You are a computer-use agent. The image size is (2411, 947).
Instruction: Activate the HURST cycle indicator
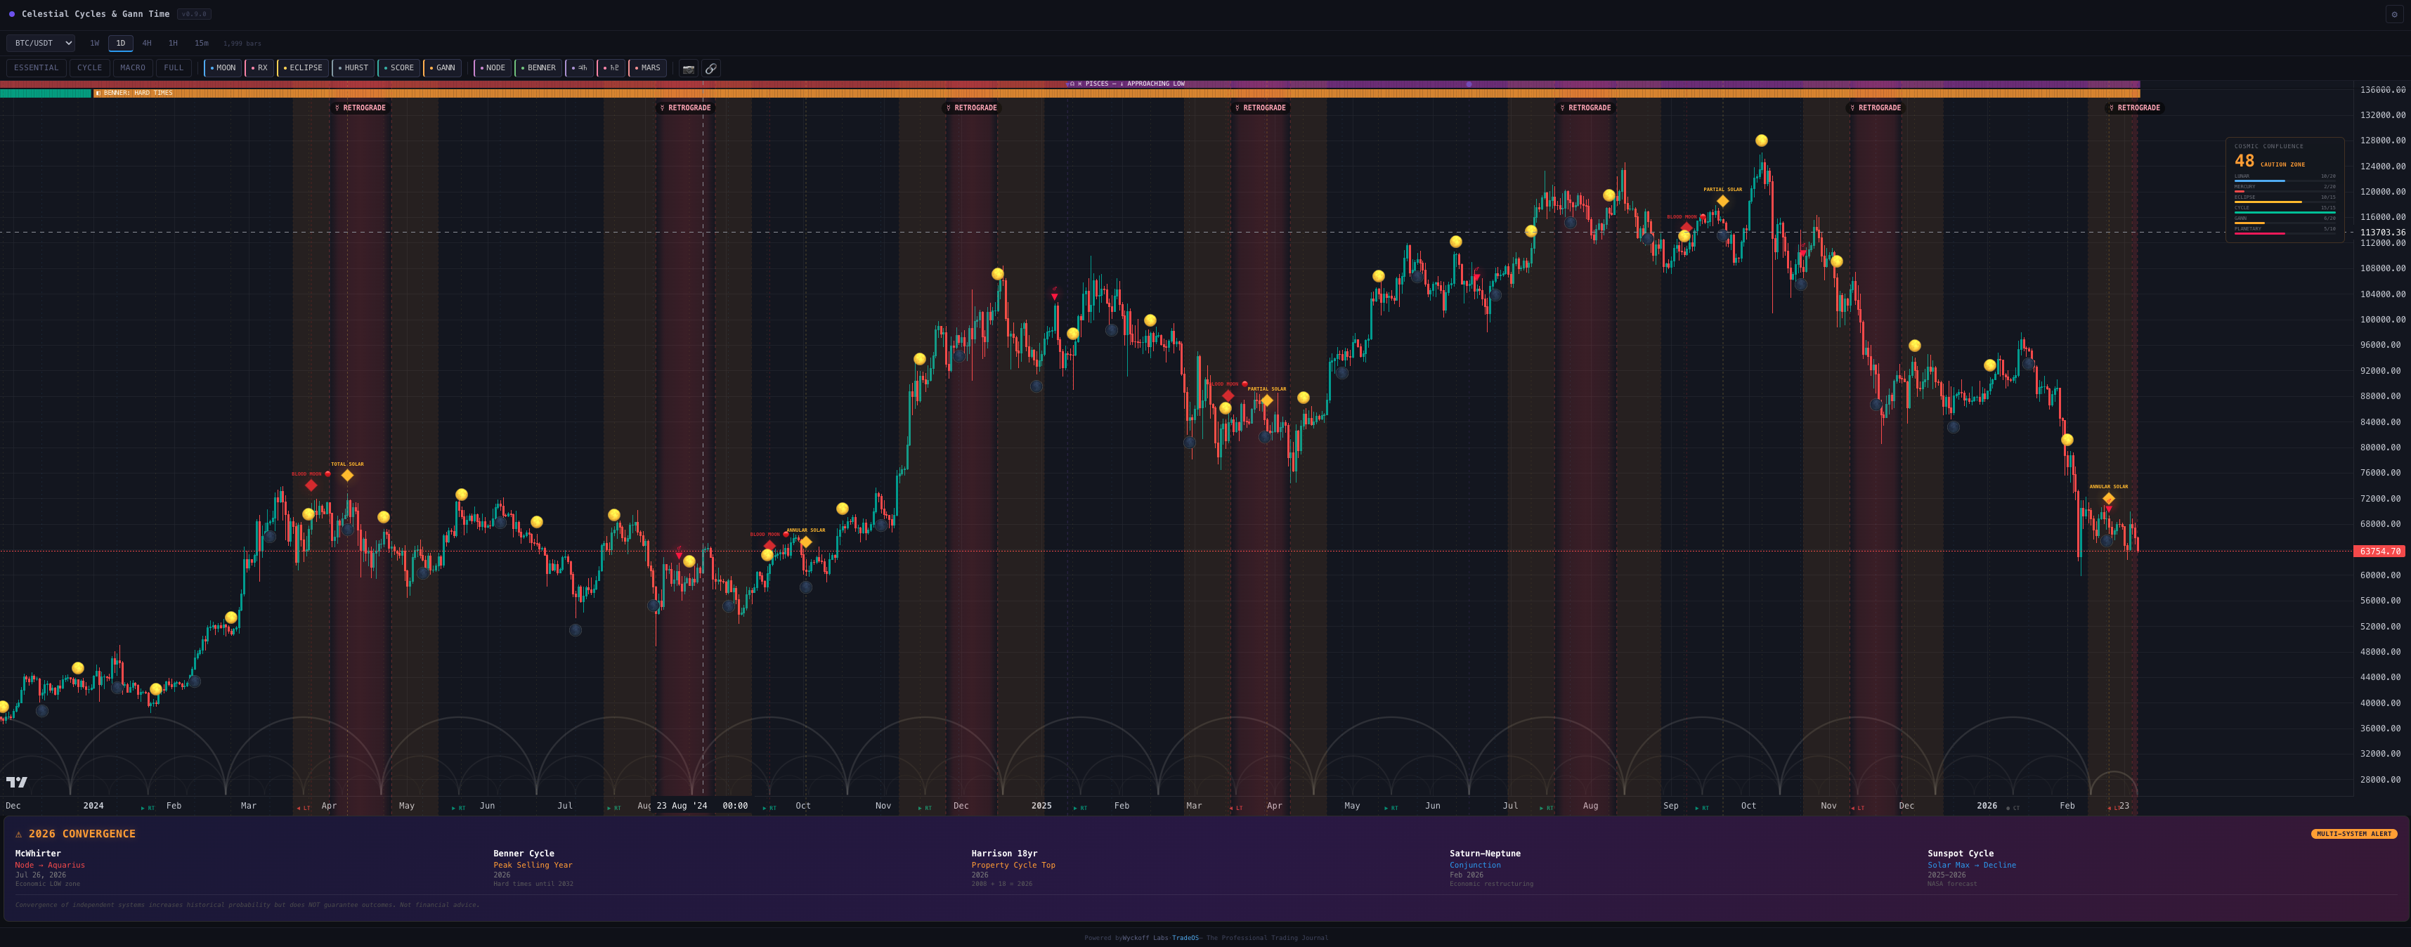coord(353,67)
